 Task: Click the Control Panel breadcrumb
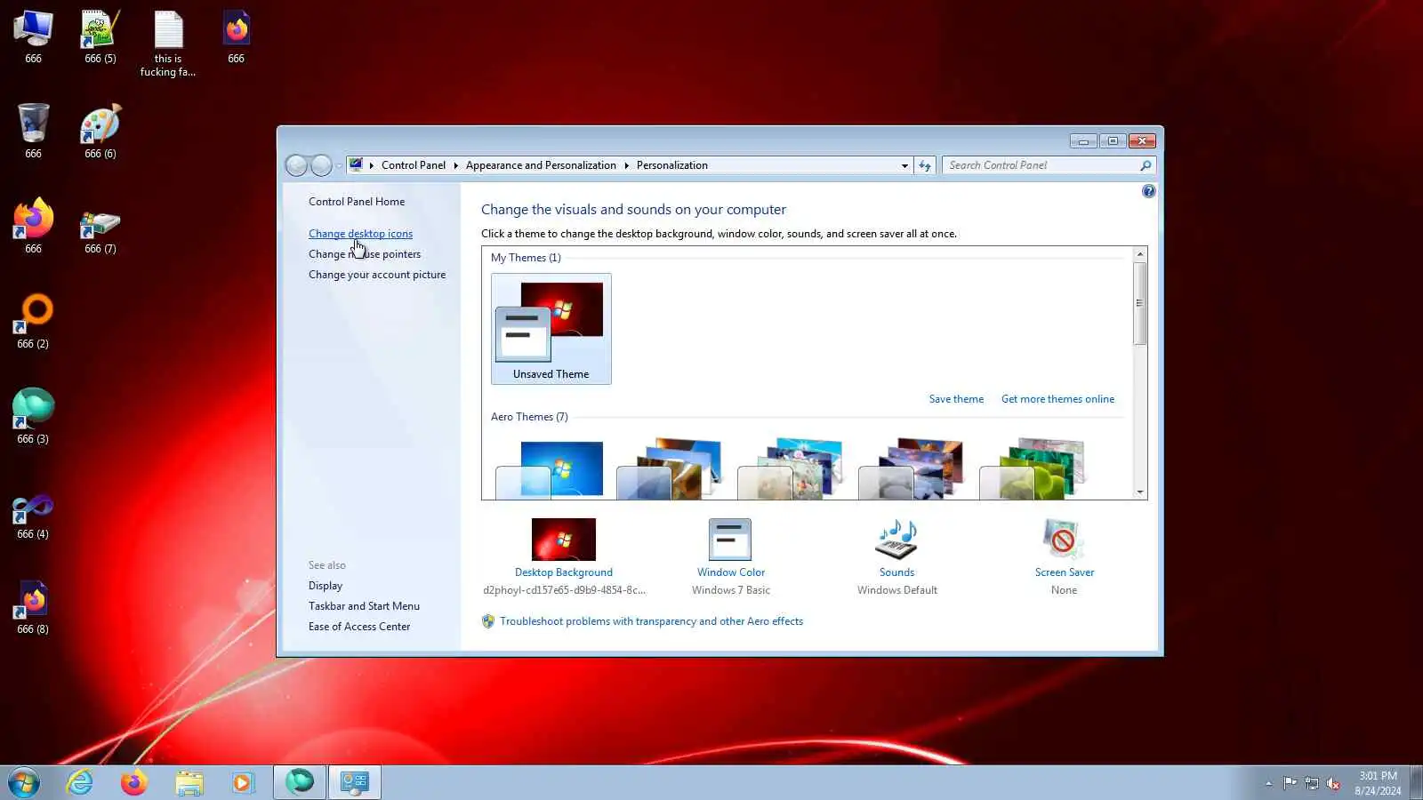click(x=414, y=165)
